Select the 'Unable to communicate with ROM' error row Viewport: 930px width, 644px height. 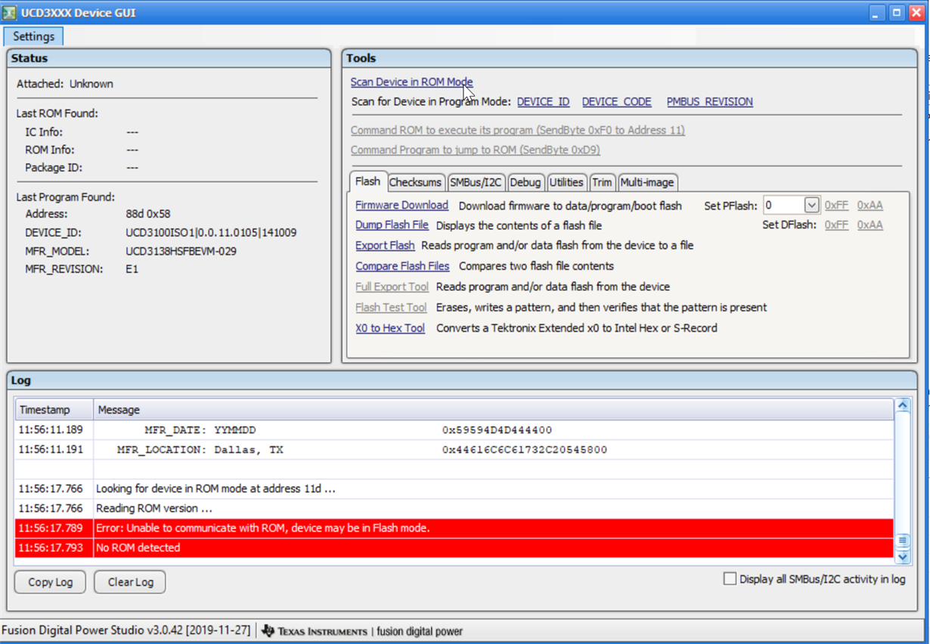point(454,528)
